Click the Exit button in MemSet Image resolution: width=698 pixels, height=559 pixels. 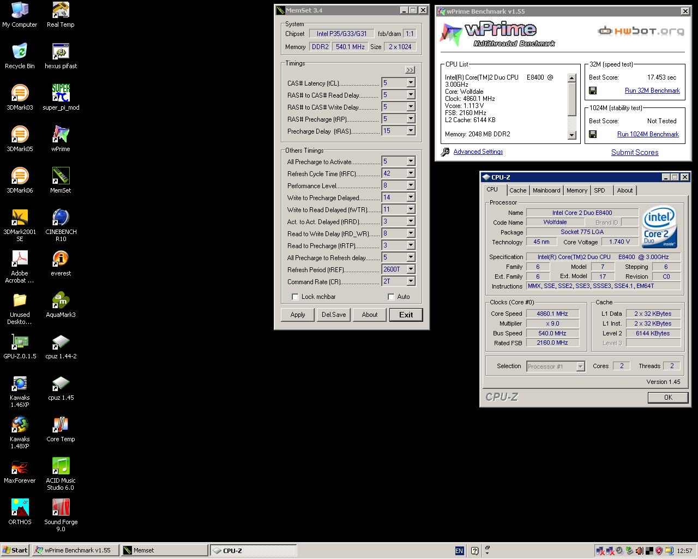[x=406, y=315]
